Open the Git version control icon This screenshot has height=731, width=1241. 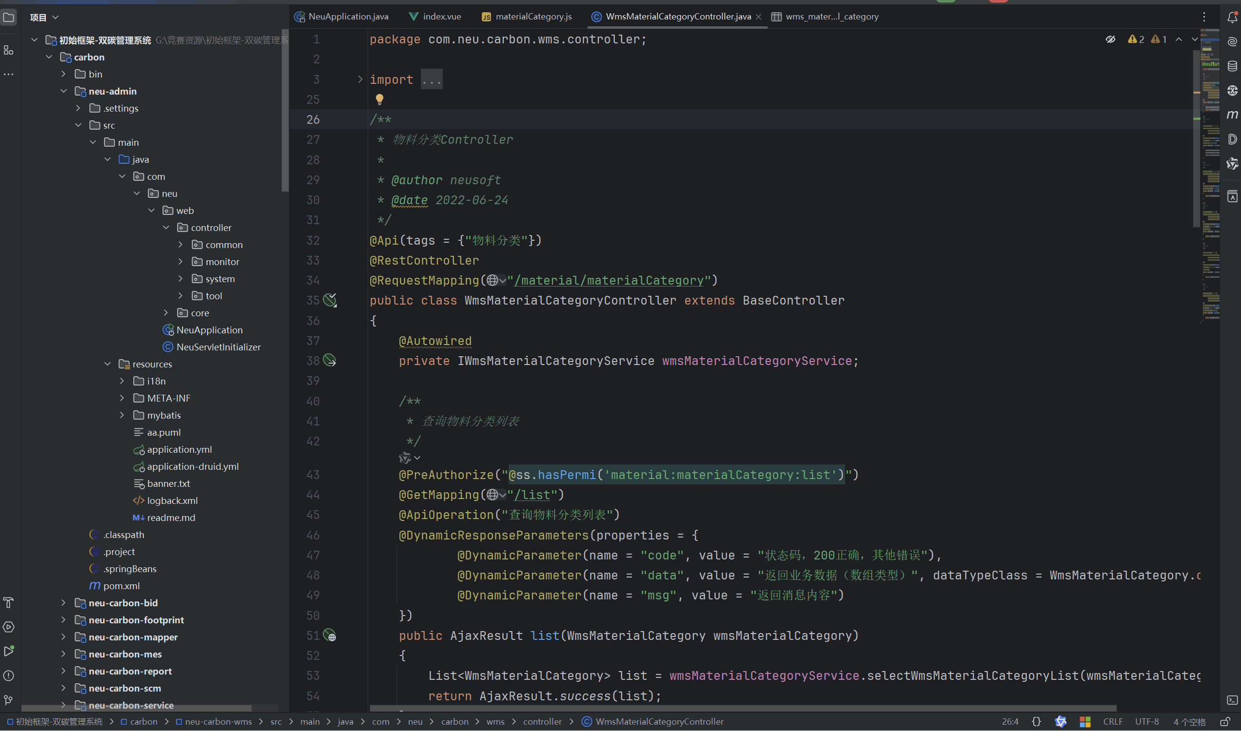point(8,699)
